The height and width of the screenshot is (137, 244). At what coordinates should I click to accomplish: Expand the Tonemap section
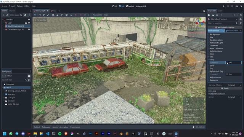point(213,46)
